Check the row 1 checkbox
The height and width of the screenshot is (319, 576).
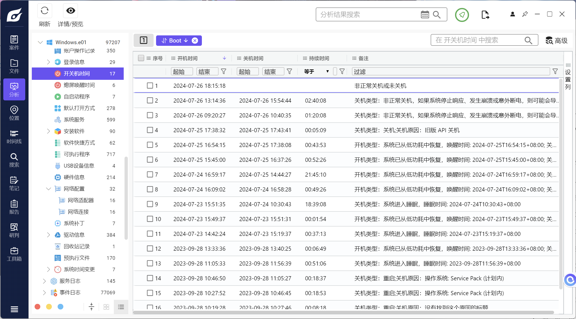point(150,86)
